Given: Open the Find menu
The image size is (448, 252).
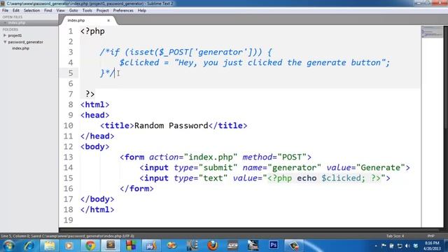Looking at the screenshot, I should tap(48, 10).
